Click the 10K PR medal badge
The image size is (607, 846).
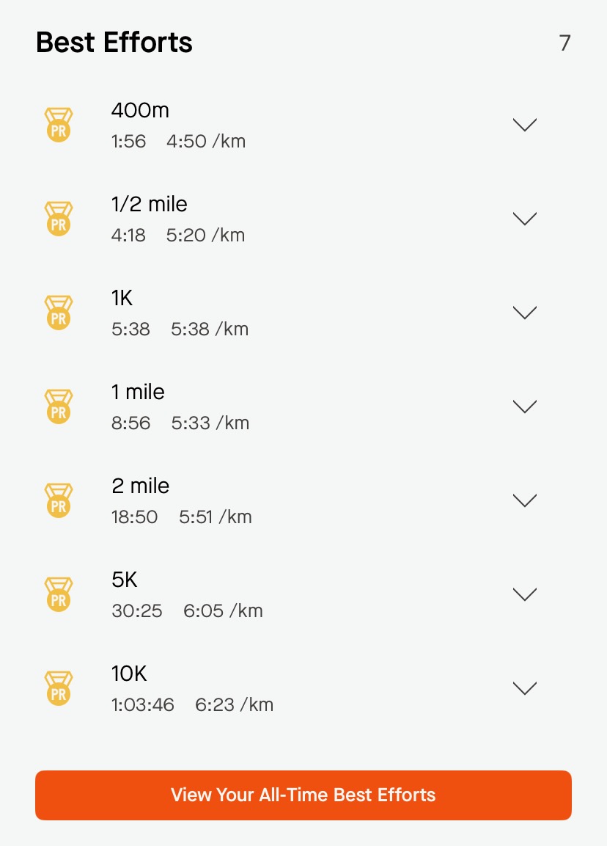click(58, 688)
